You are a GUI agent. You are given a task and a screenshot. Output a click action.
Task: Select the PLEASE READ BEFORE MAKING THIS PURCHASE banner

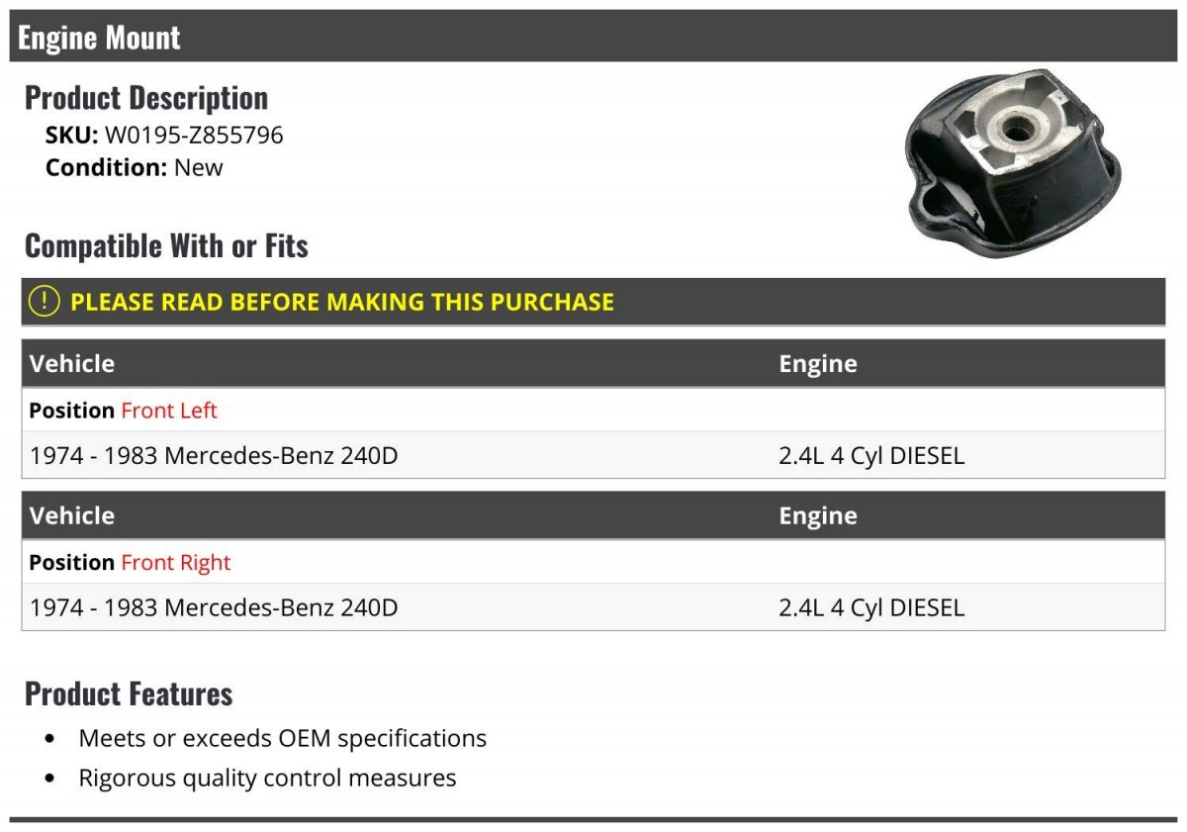(x=593, y=302)
